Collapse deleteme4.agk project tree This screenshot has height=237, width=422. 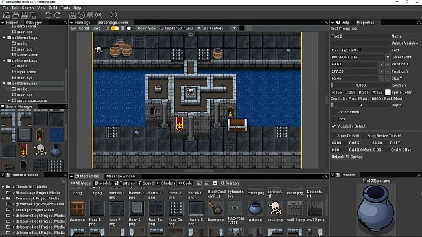tap(4, 60)
